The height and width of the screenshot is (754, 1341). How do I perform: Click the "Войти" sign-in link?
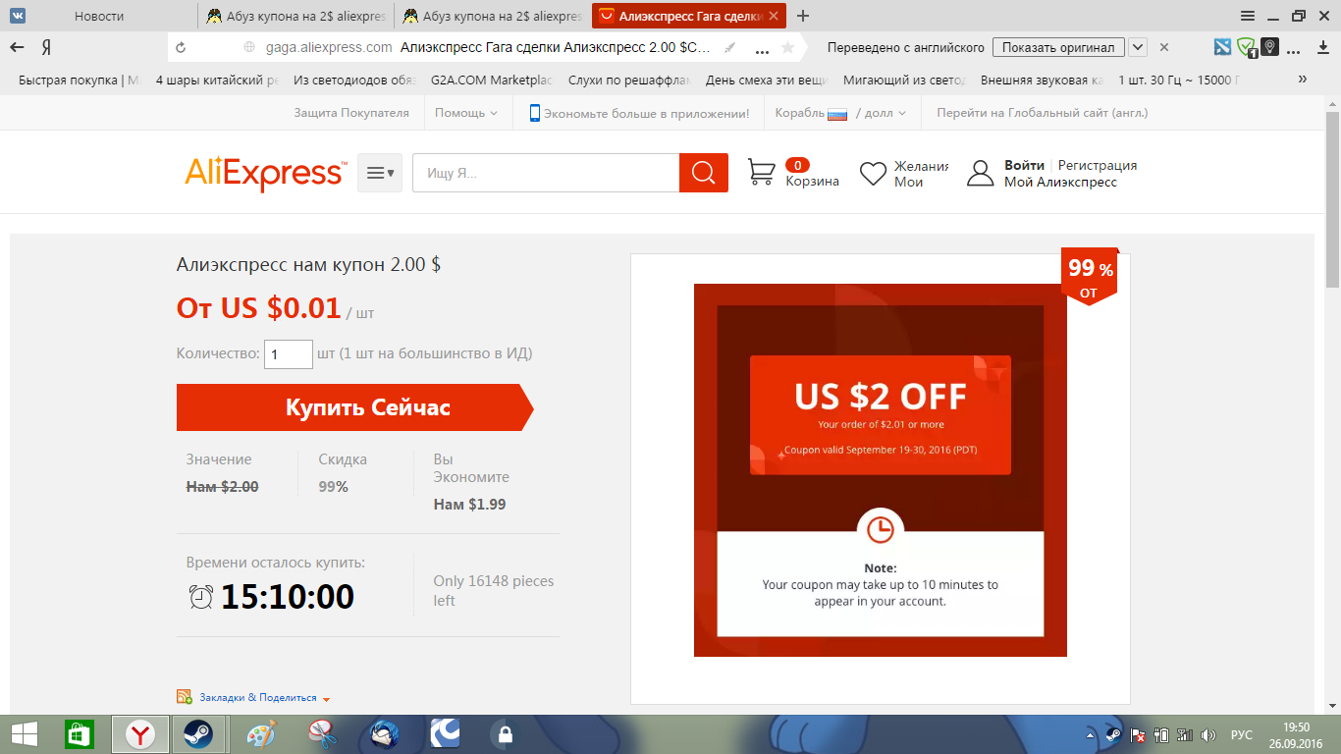(x=1024, y=165)
